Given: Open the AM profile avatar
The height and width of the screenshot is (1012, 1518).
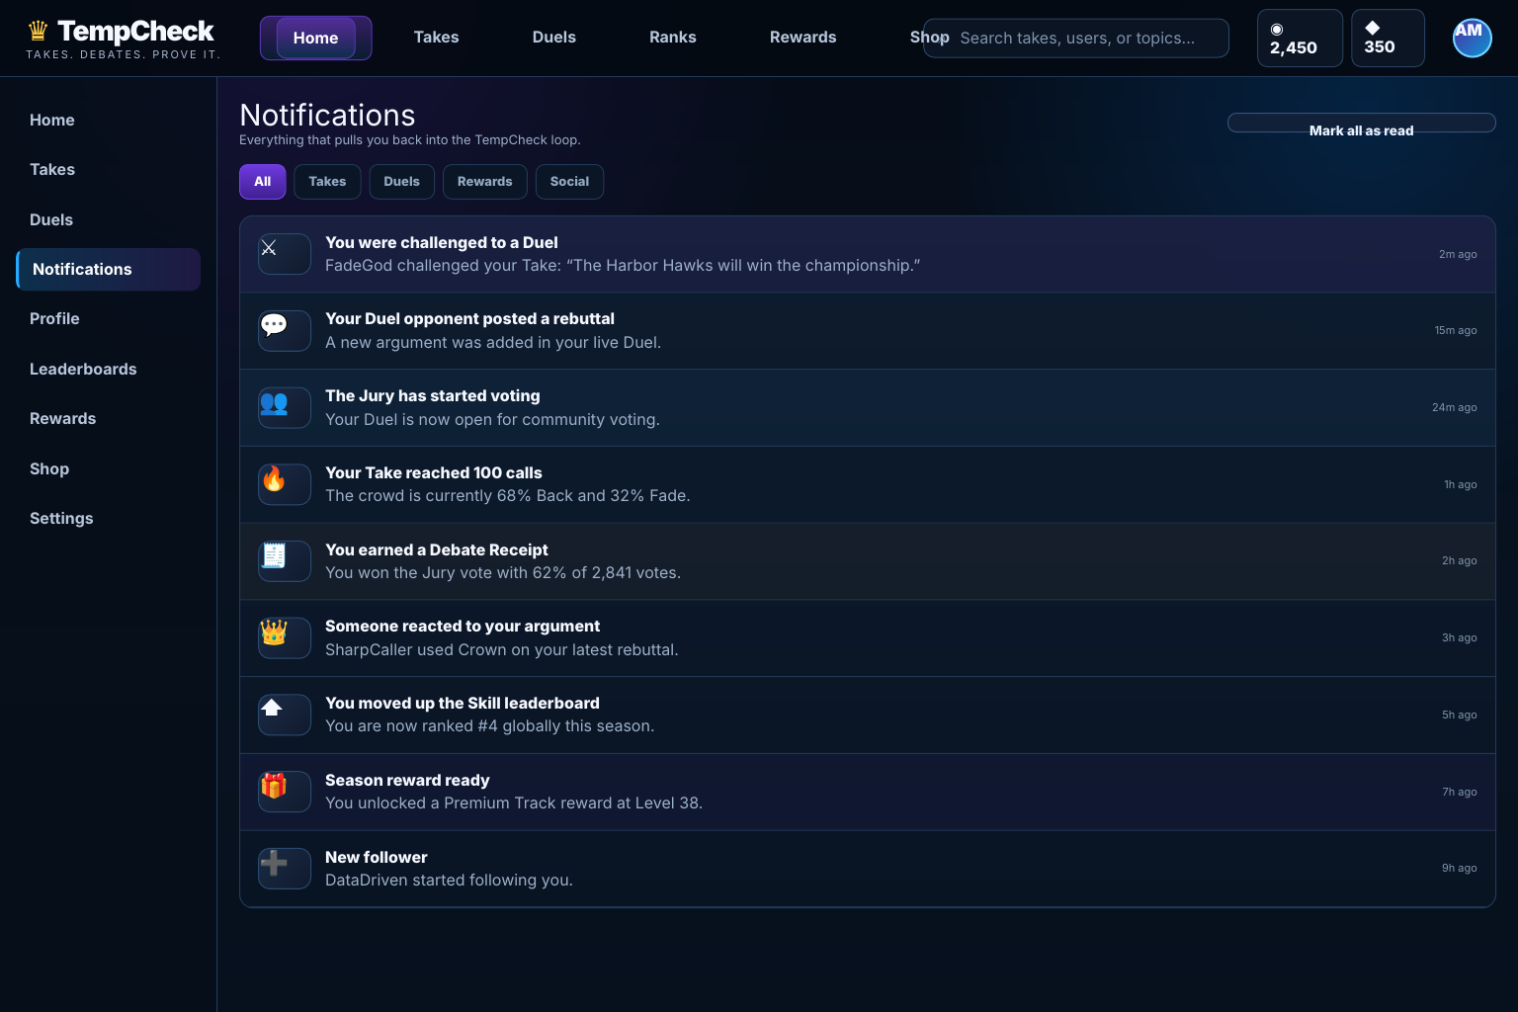Looking at the screenshot, I should pos(1472,38).
